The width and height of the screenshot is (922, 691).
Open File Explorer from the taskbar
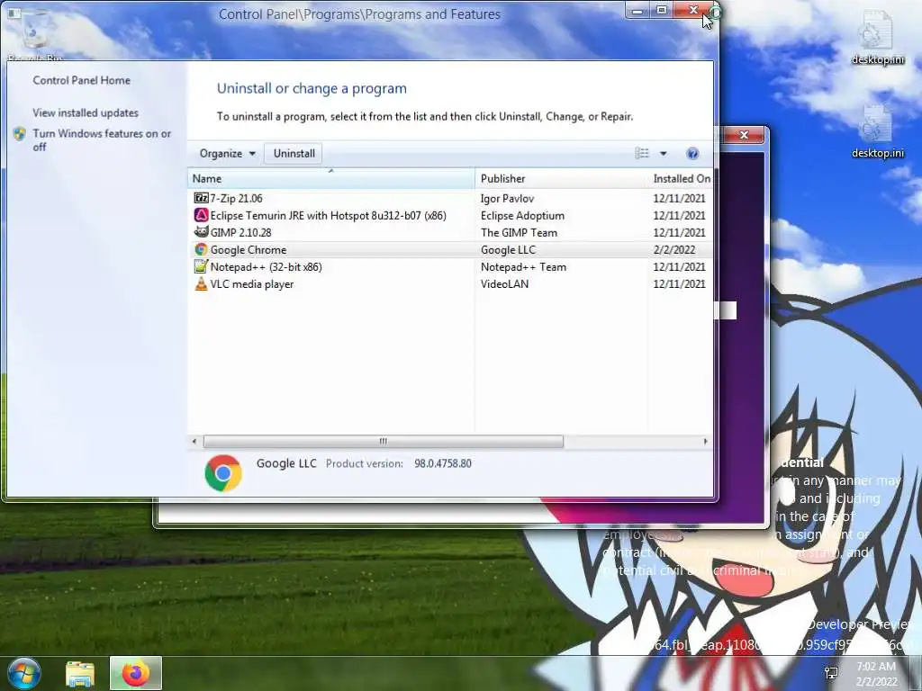click(x=80, y=673)
